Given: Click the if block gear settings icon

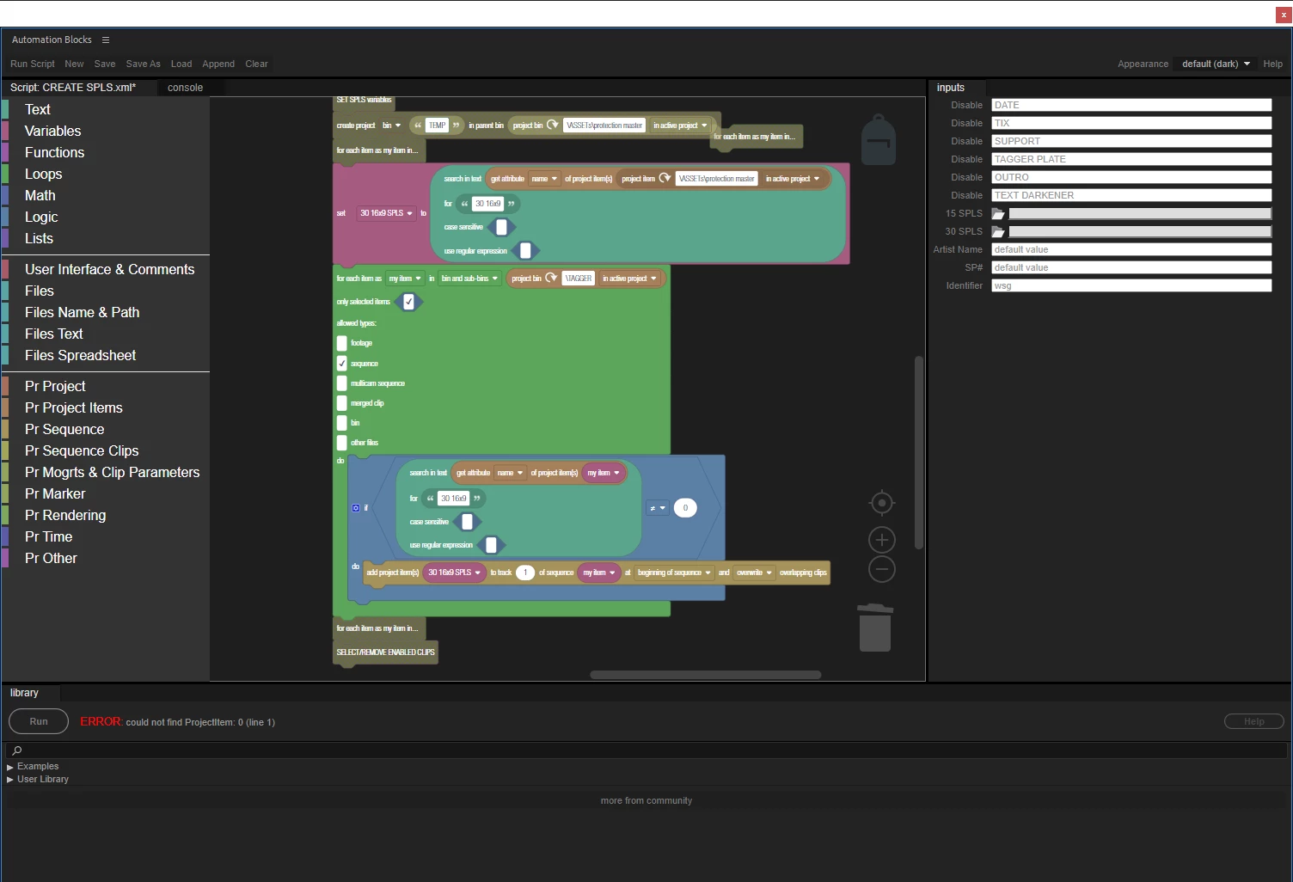Looking at the screenshot, I should tap(356, 508).
